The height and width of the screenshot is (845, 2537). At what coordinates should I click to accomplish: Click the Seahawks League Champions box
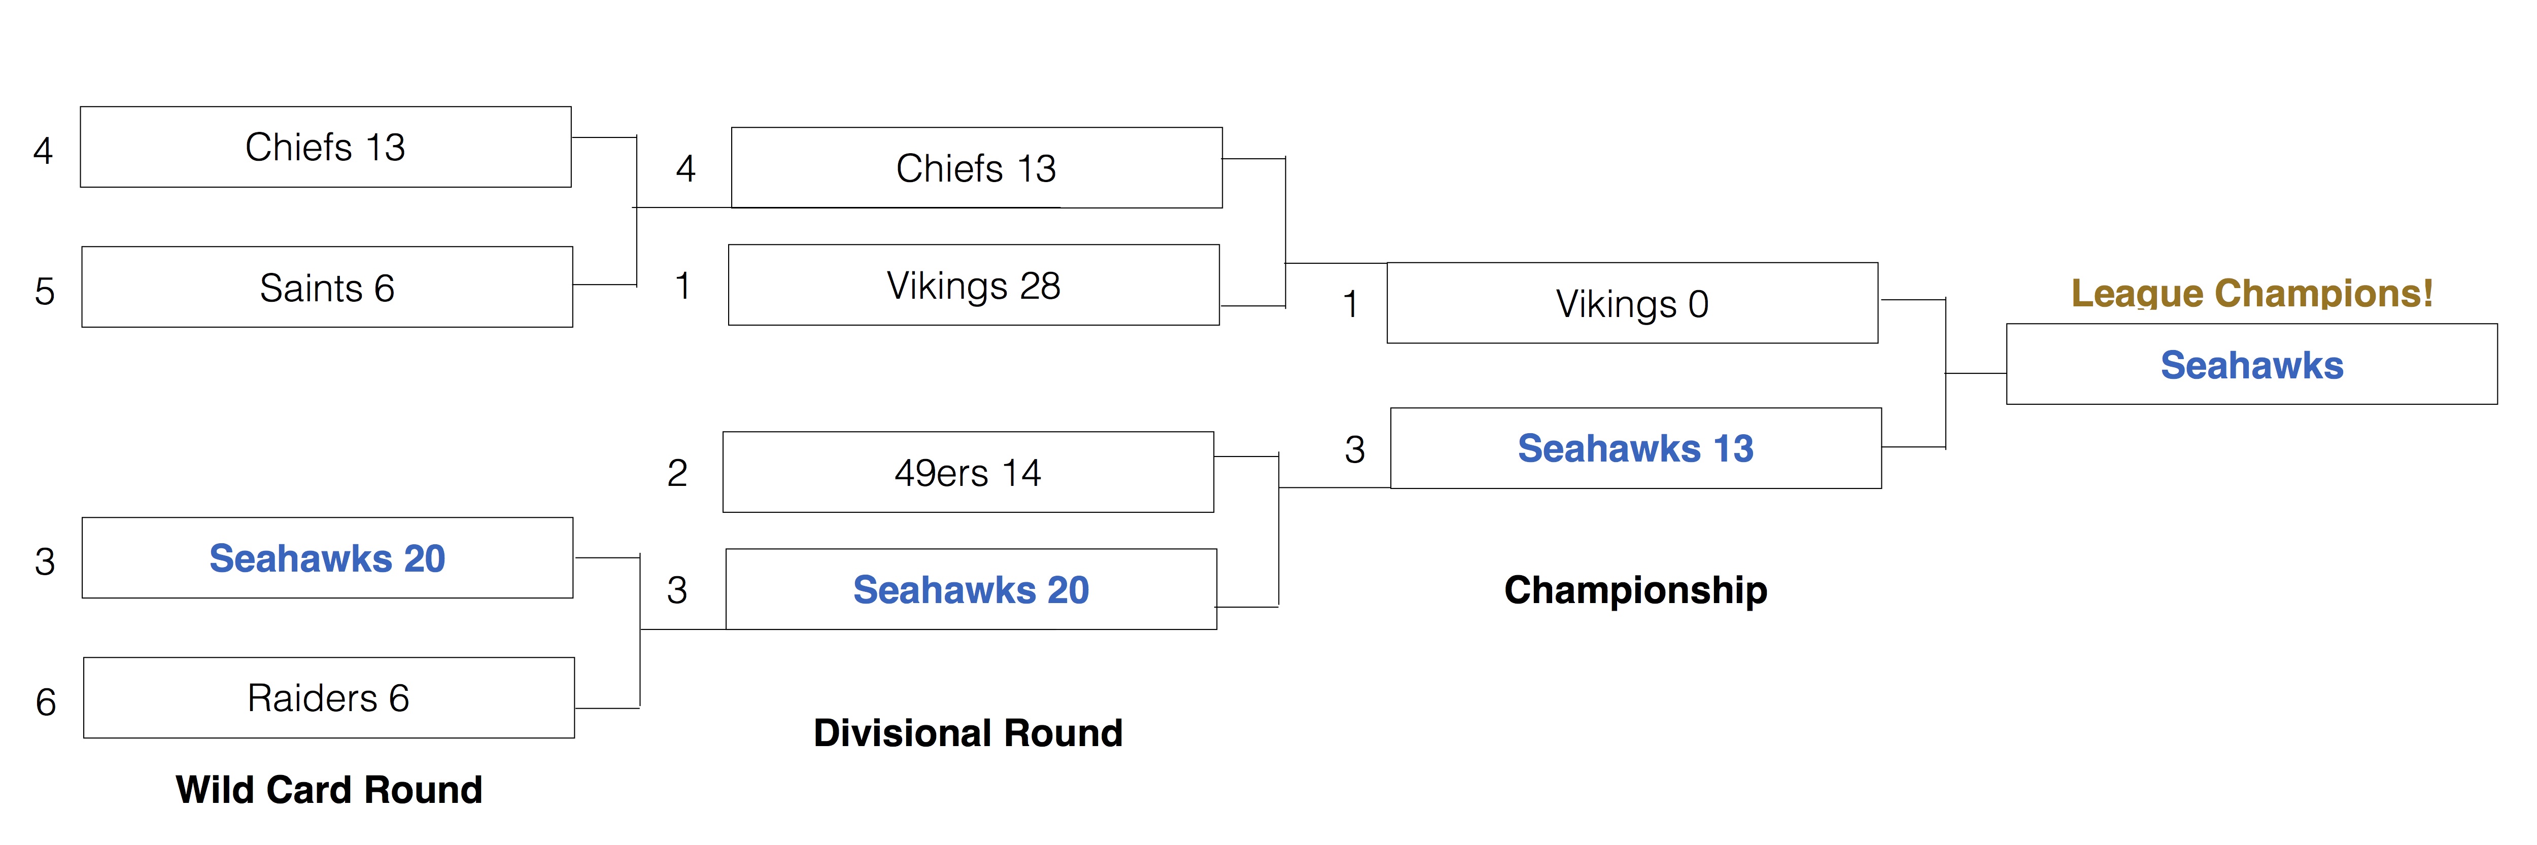2252,363
